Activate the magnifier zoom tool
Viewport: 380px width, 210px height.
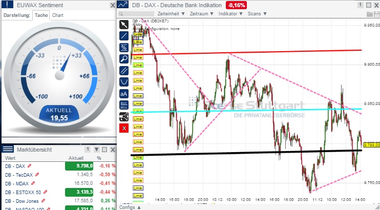pos(124,59)
